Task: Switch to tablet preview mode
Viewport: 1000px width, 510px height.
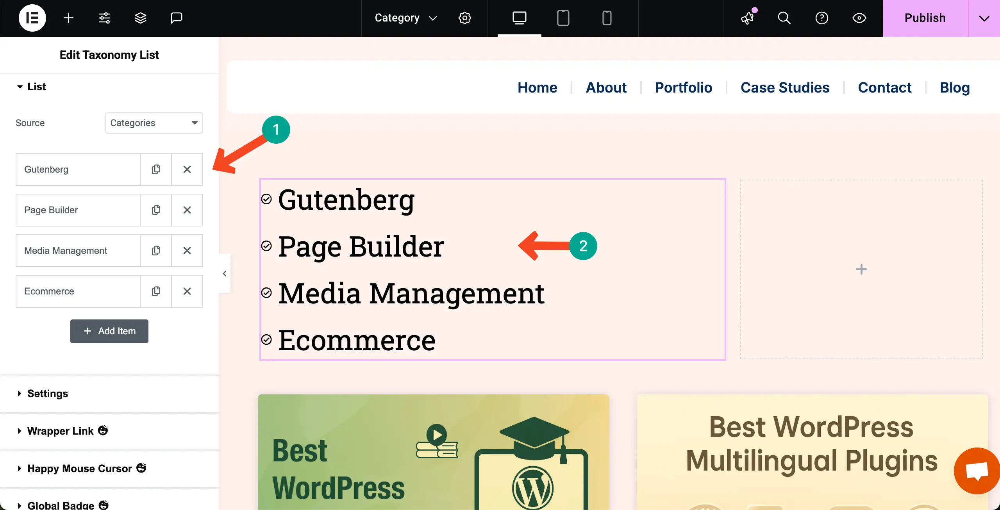Action: pos(563,18)
